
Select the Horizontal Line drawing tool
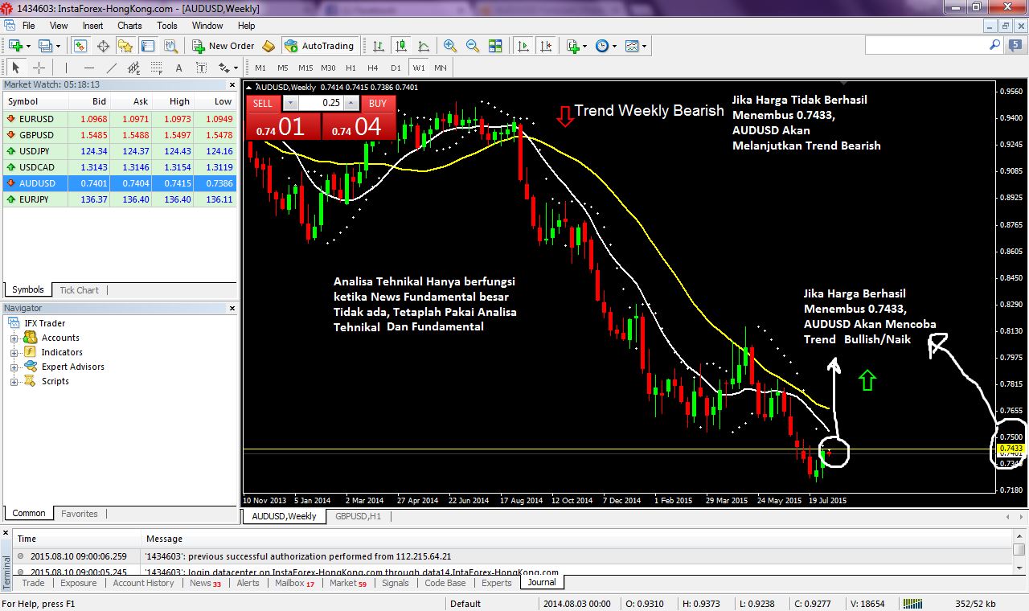[x=89, y=68]
